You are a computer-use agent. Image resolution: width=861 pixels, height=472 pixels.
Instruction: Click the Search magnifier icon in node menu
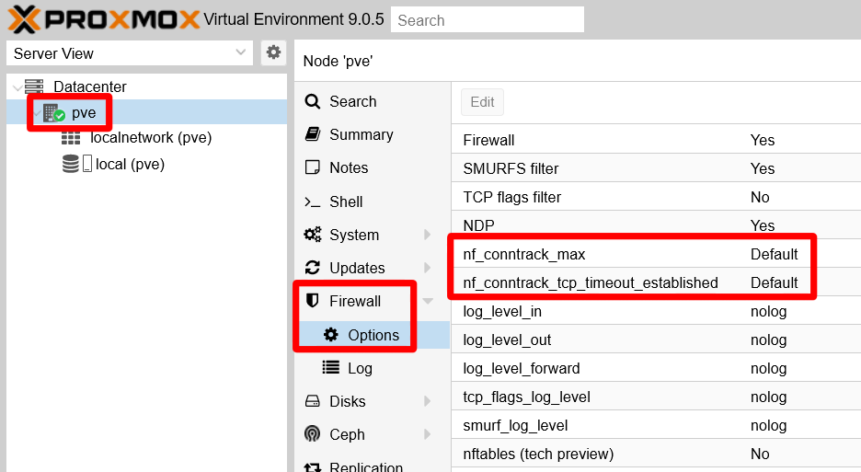[x=313, y=101]
